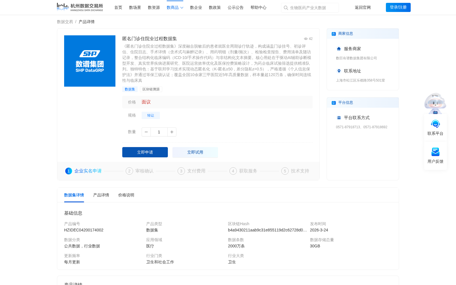The image size is (456, 285).
Task: Click address 上海市松江区乐都路358号501室
Action: [360, 80]
